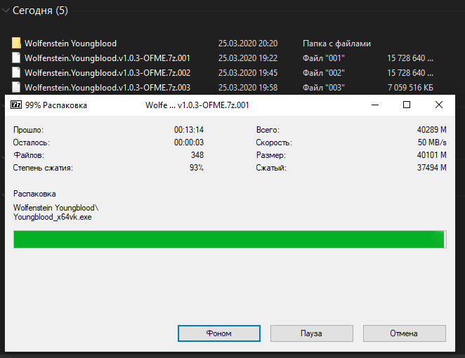Select the Wolfenstein Youngblood folder name
This screenshot has height=358, width=465.
click(x=70, y=44)
